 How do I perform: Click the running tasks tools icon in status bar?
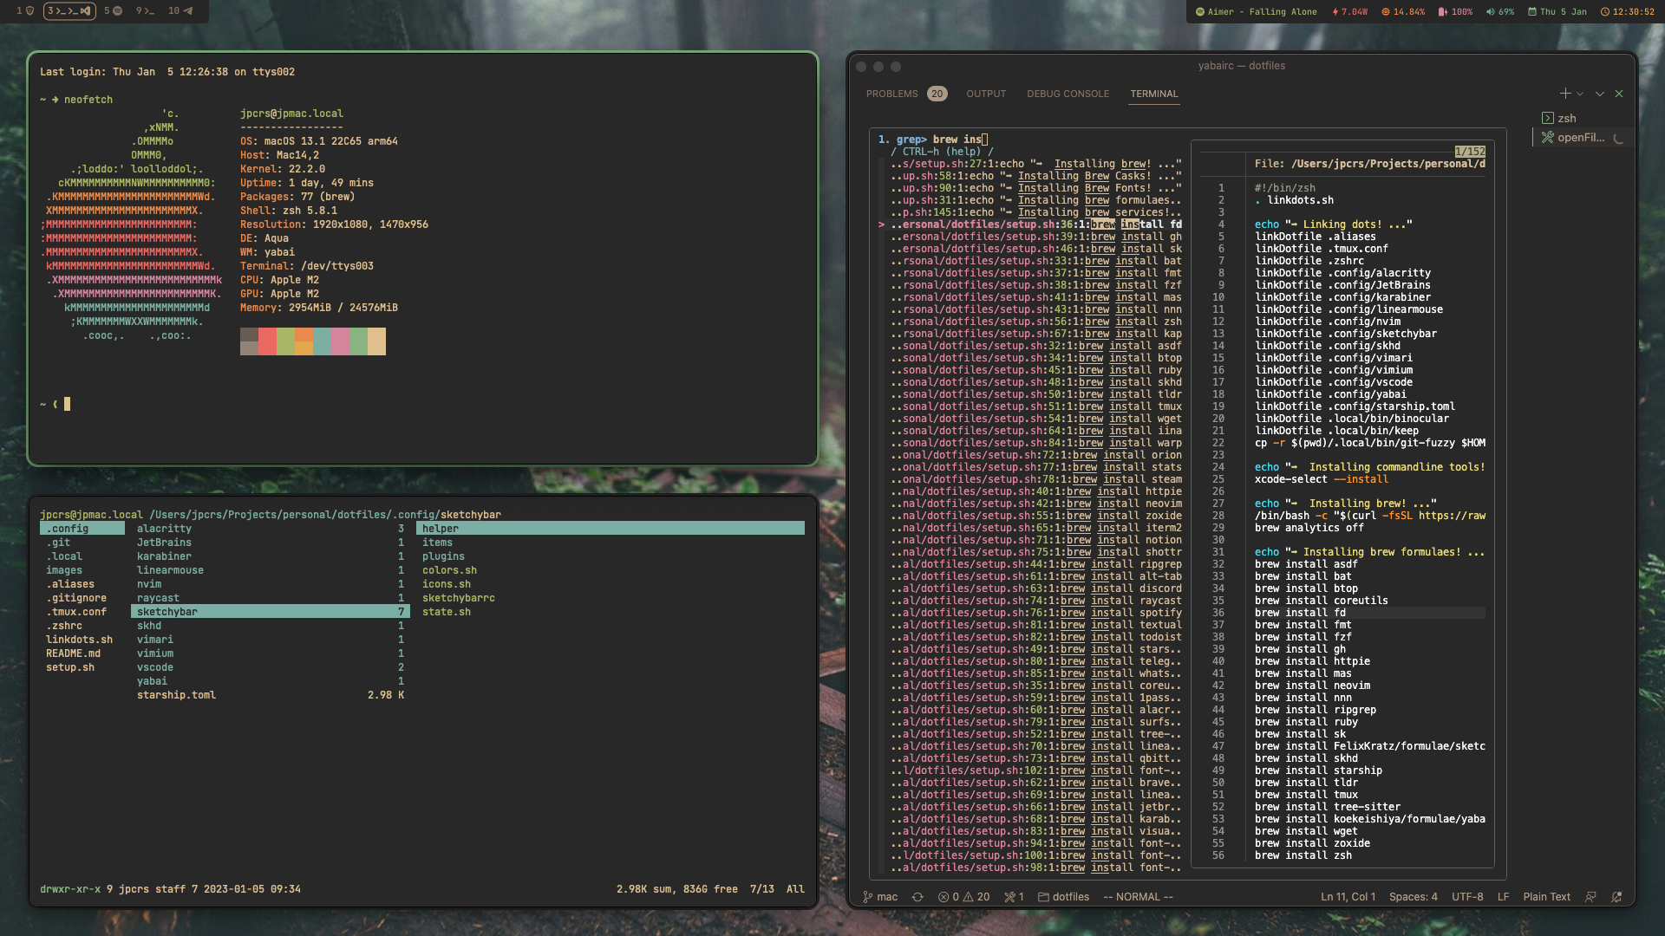click(x=1014, y=897)
